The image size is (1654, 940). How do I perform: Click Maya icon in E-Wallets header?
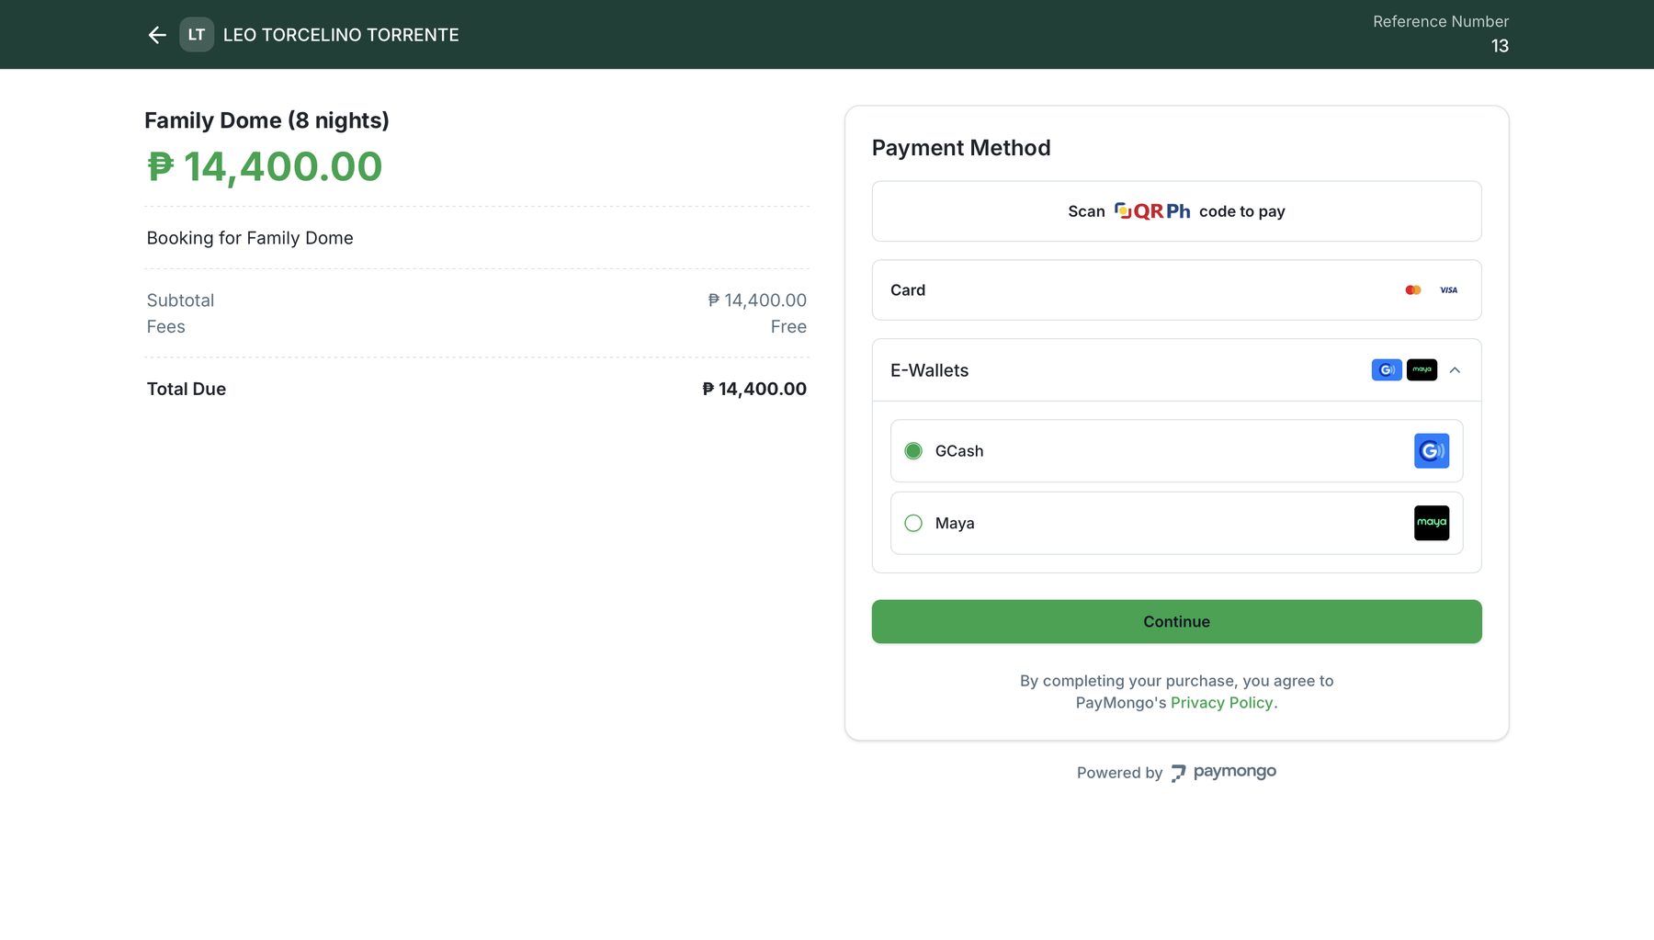point(1422,370)
